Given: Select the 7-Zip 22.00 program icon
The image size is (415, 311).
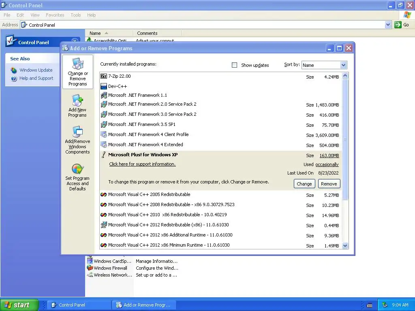Looking at the screenshot, I should pos(103,76).
